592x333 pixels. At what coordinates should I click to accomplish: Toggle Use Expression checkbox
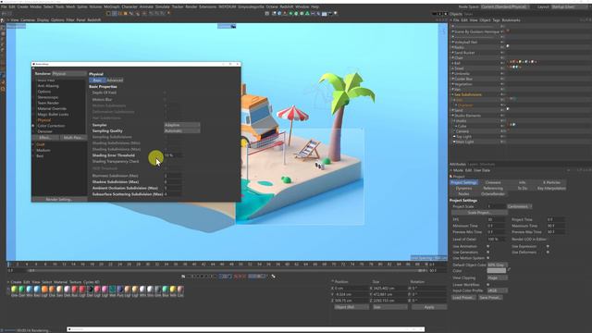[548, 246]
